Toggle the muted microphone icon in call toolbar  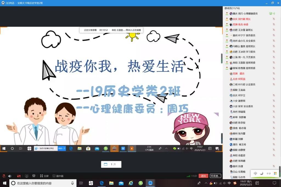4,176
